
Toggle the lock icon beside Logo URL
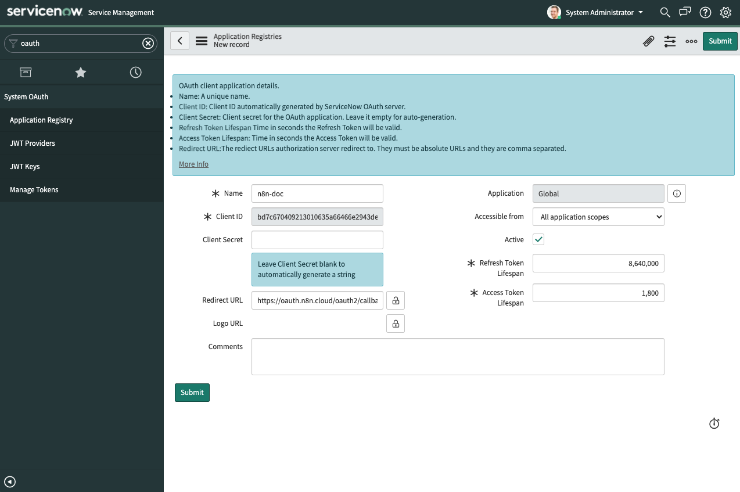coord(396,324)
